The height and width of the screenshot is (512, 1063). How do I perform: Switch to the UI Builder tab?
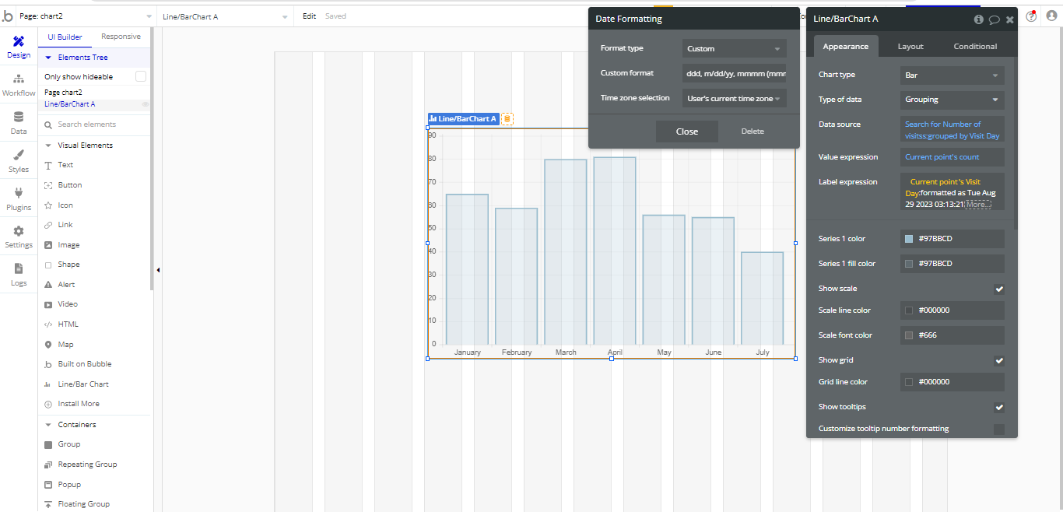pyautogui.click(x=65, y=37)
